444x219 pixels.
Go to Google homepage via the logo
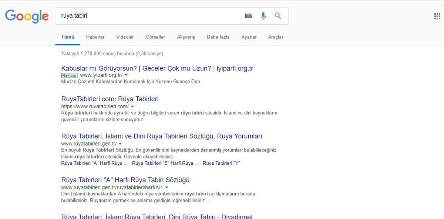point(27,16)
